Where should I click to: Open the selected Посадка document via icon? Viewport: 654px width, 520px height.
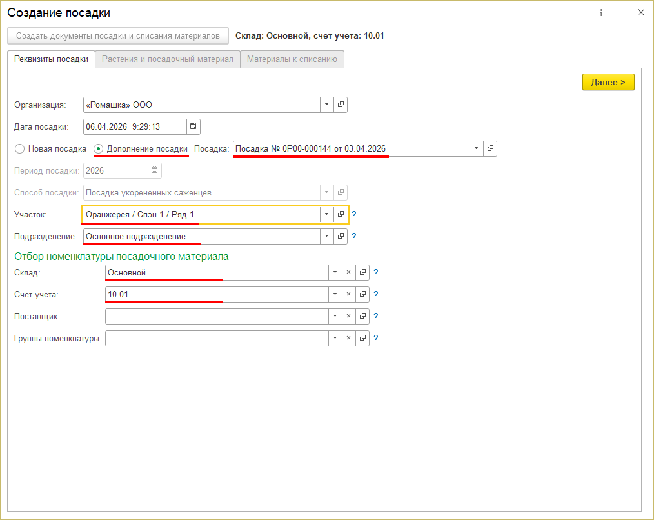click(x=490, y=148)
